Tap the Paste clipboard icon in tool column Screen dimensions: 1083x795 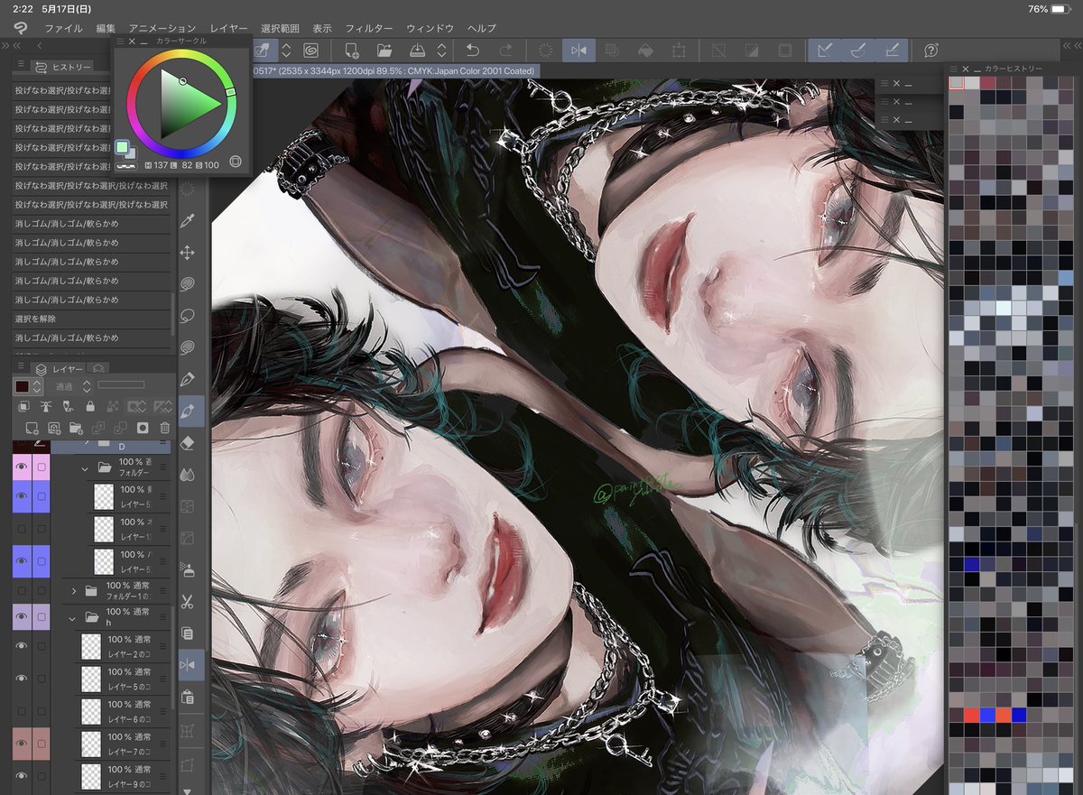point(188,697)
